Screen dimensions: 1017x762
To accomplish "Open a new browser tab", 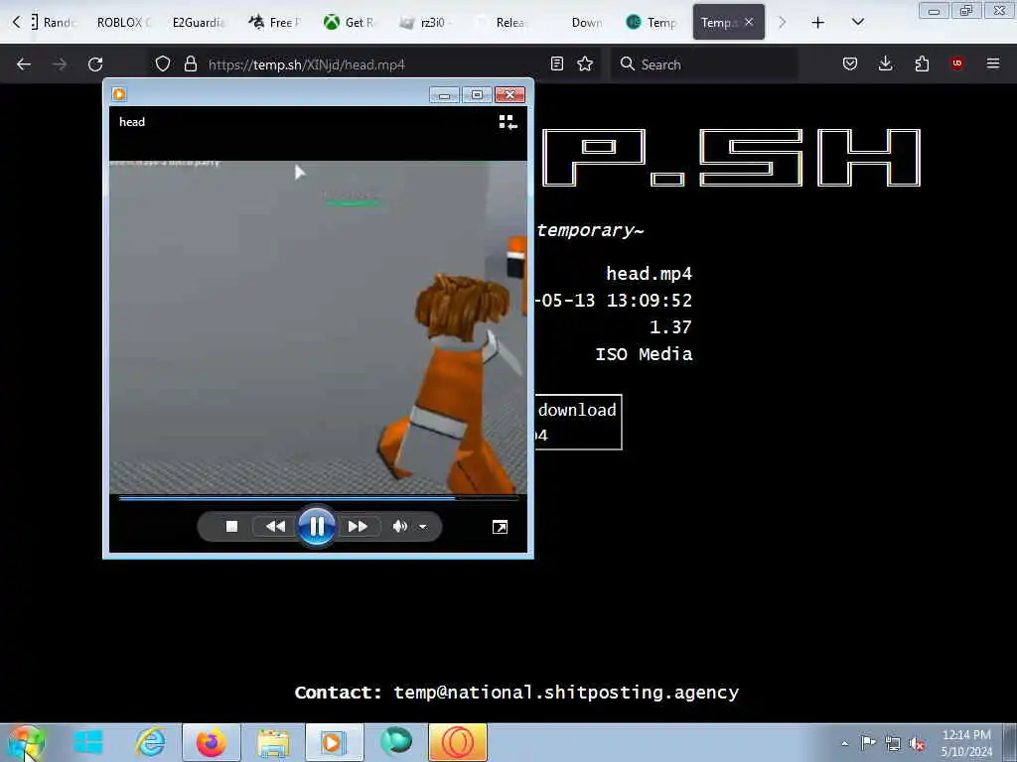I will tap(818, 23).
